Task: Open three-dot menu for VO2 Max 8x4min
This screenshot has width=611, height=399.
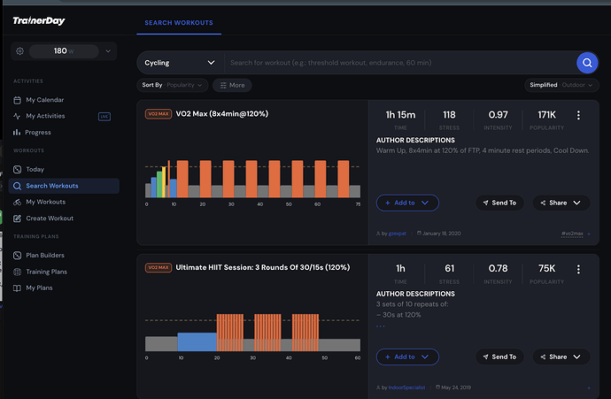Action: [x=578, y=115]
